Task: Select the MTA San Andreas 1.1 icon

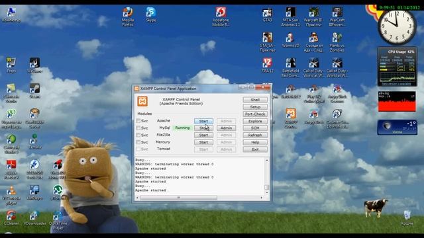Action: point(290,17)
